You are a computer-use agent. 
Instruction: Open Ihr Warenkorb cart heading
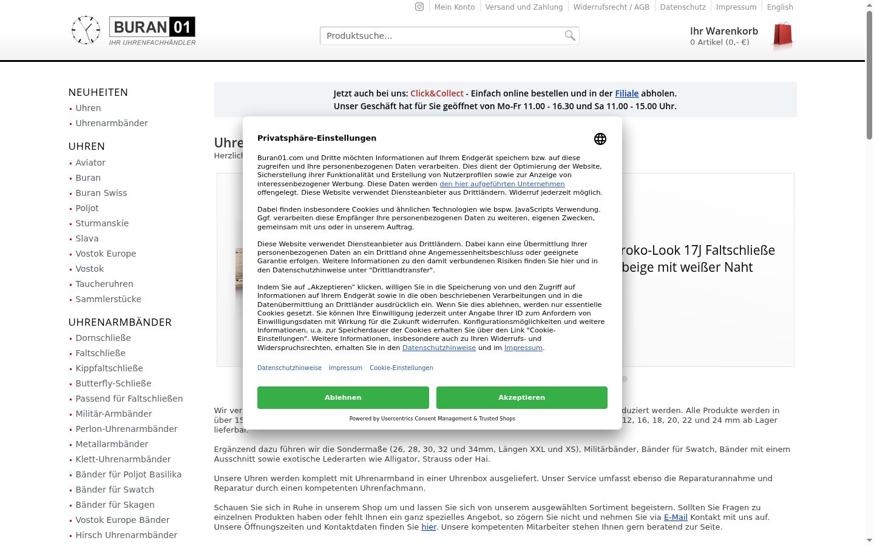pos(724,31)
